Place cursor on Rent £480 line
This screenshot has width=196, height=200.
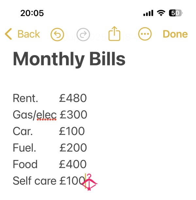(x=50, y=98)
